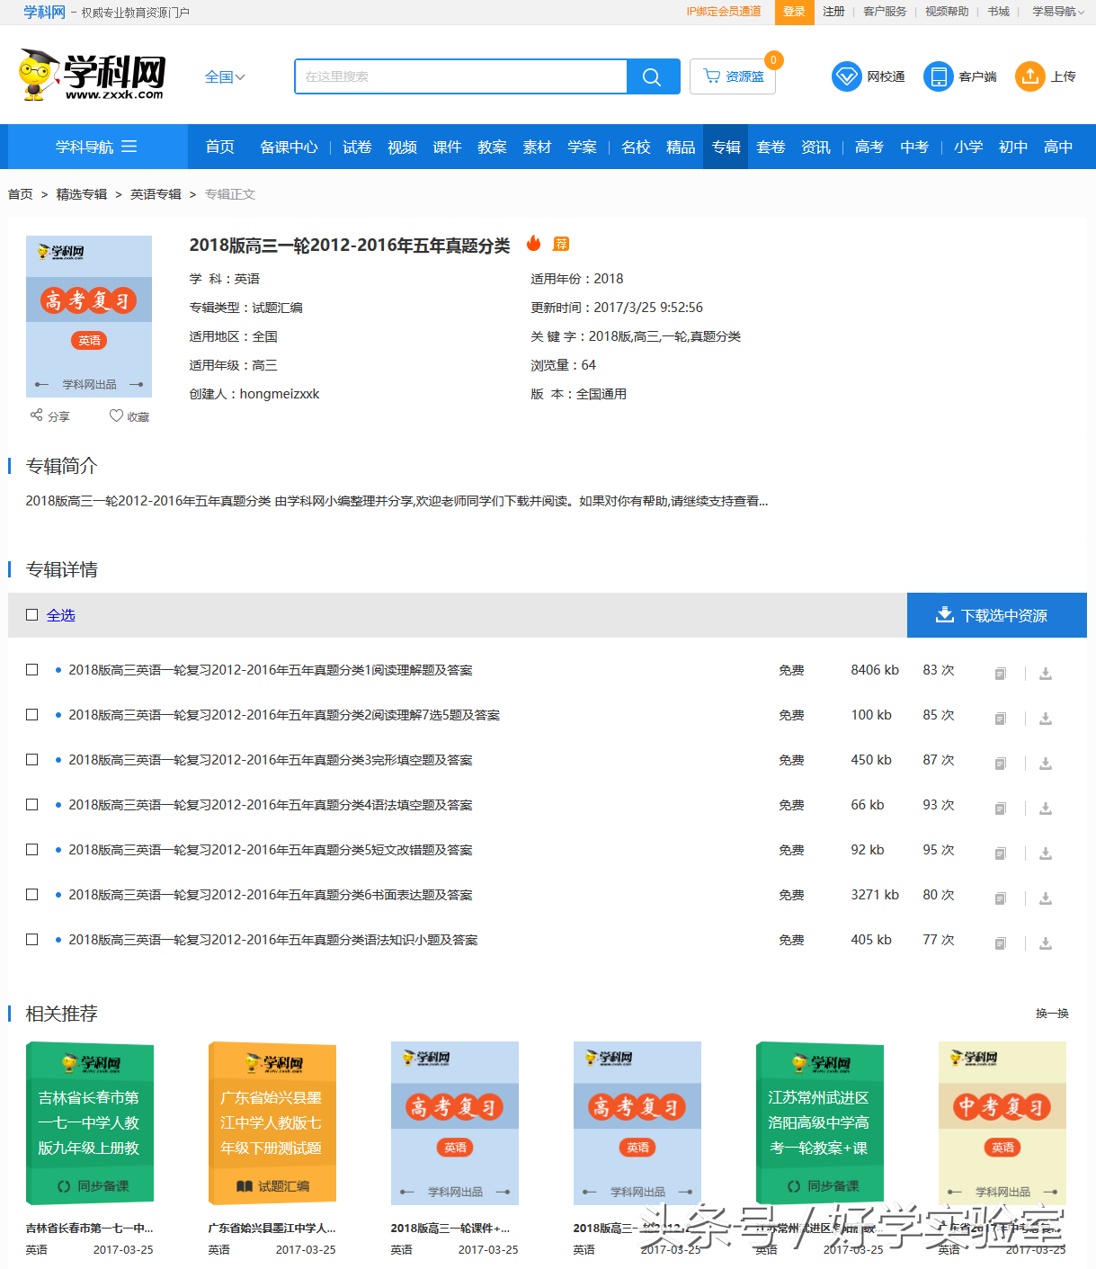This screenshot has height=1269, width=1096.
Task: Click the 学科网 logo
Action: (93, 75)
